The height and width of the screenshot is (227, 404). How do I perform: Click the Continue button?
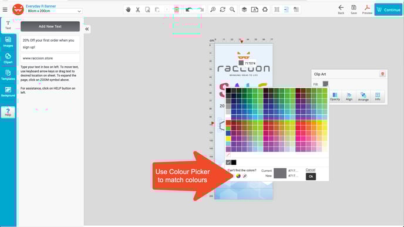(x=388, y=10)
